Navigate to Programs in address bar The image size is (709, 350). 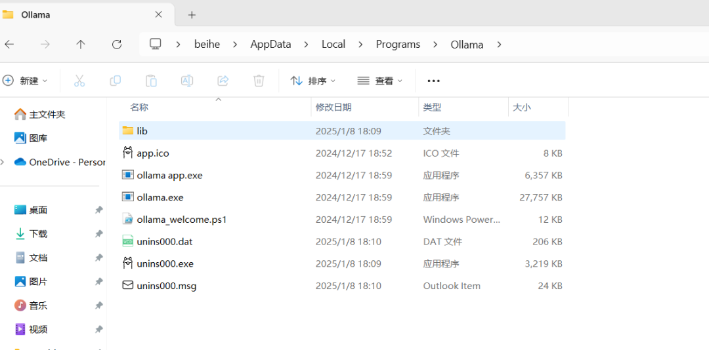(398, 45)
